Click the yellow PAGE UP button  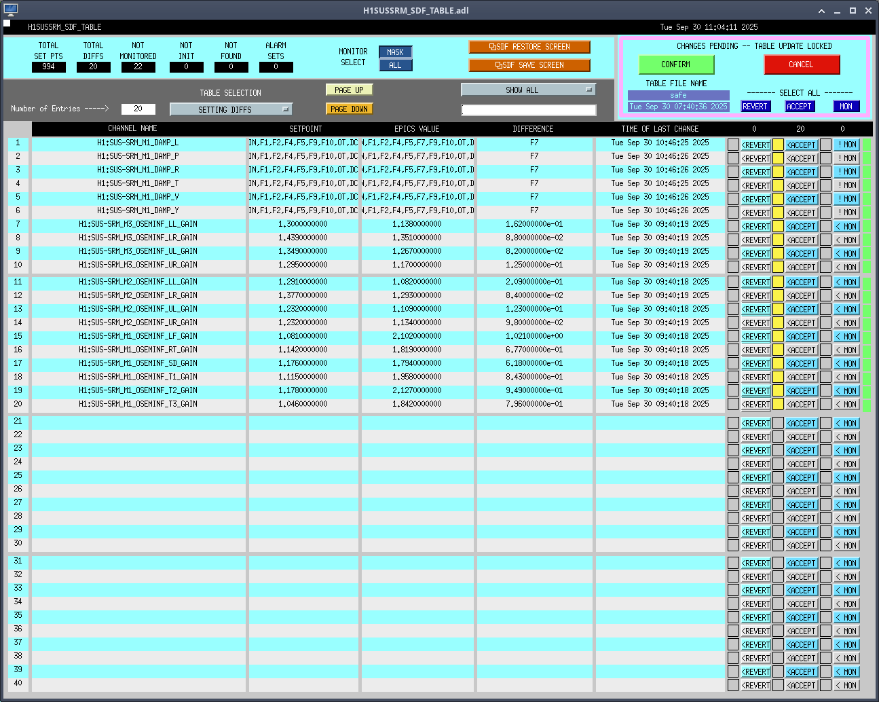pos(349,90)
